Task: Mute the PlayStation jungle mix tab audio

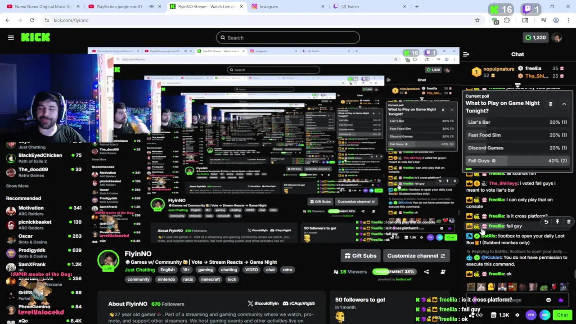Action: (151, 7)
